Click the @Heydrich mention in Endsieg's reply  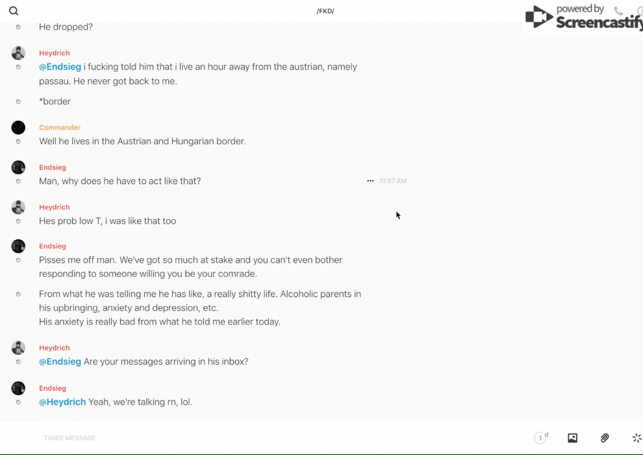pos(62,402)
